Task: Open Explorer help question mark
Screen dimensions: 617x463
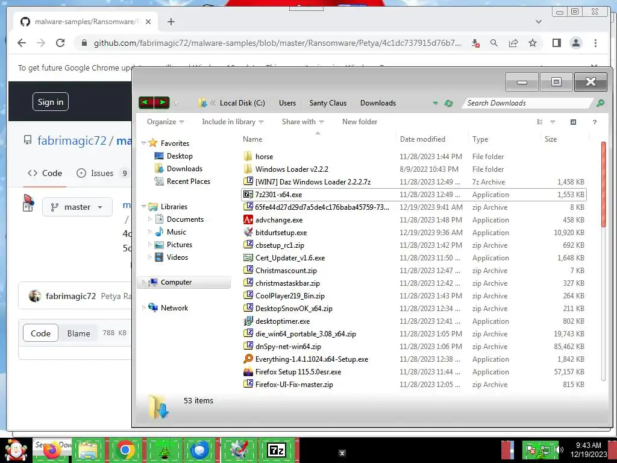Action: tap(594, 122)
